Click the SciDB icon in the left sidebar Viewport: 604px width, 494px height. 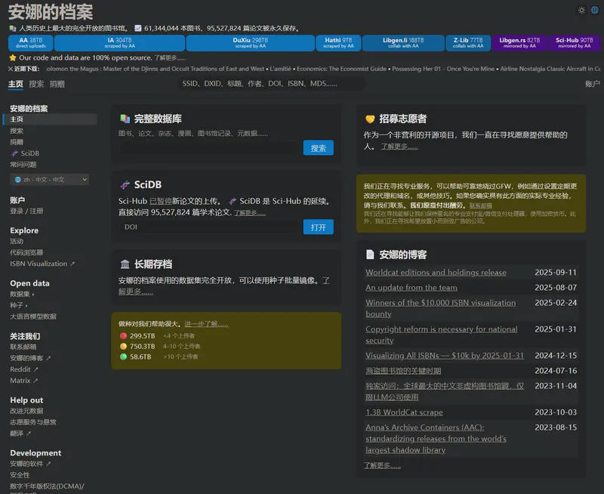pyautogui.click(x=14, y=153)
